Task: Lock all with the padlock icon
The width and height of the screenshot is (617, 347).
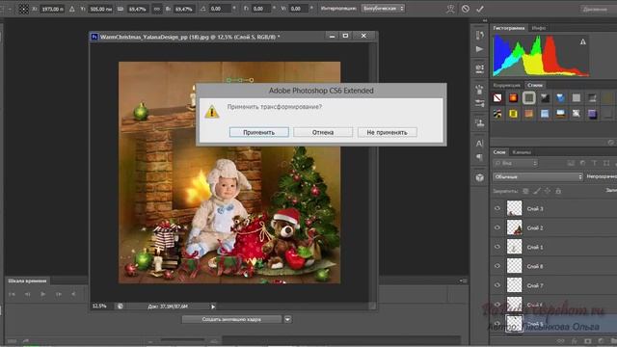Action: coord(558,191)
